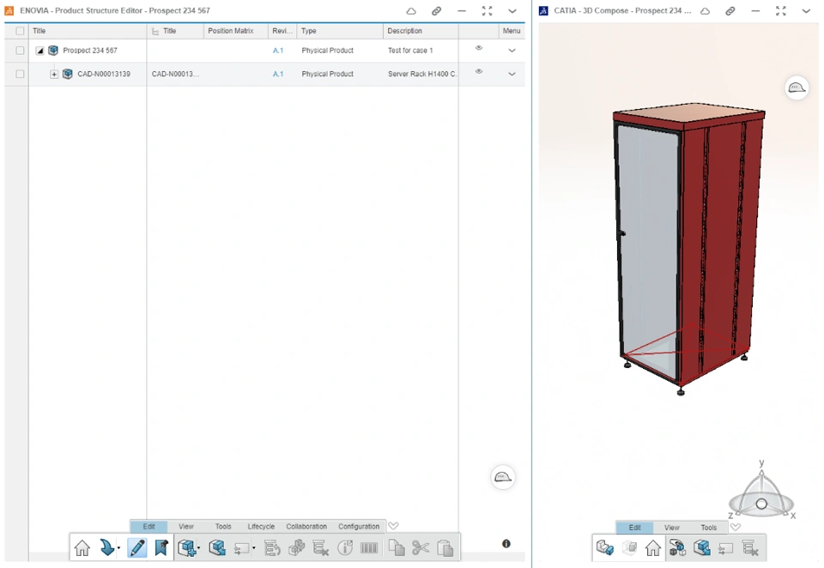Viewport: 824px width, 568px height.
Task: Click the swap arrows rectangle icon in ENOVIA toolbar
Action: click(x=242, y=548)
